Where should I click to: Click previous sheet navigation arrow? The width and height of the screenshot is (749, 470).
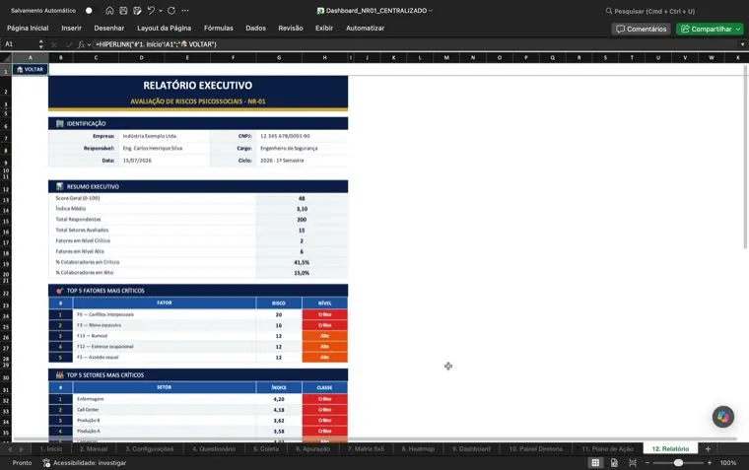tap(10, 449)
